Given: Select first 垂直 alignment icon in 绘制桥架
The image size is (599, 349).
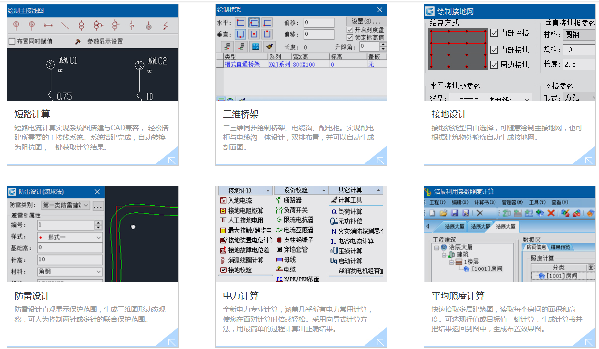Looking at the screenshot, I should 240,34.
